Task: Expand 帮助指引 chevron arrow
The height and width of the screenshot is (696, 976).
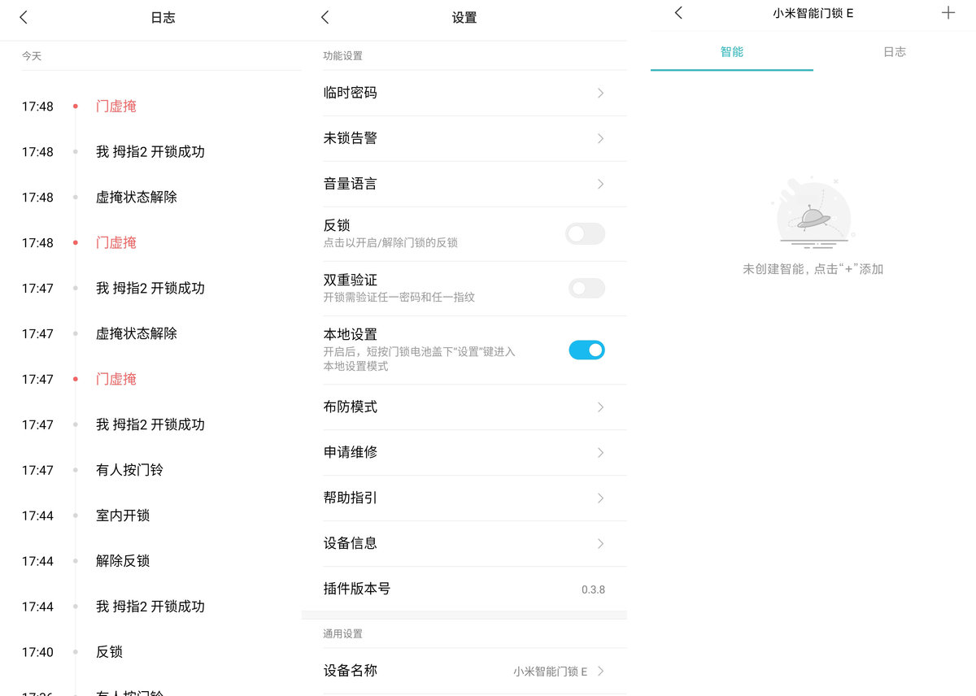Action: click(600, 498)
